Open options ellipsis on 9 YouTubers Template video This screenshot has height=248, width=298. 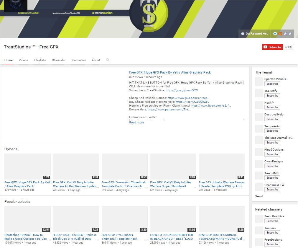pyautogui.click(x=146, y=240)
